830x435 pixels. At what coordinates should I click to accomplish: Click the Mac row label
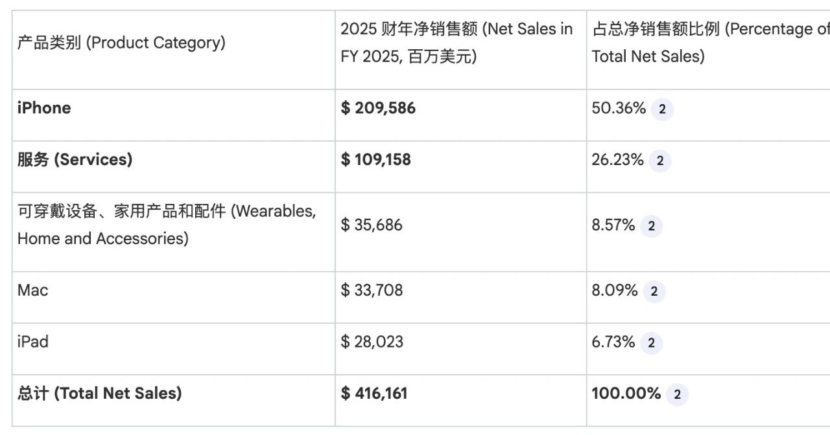pyautogui.click(x=32, y=290)
